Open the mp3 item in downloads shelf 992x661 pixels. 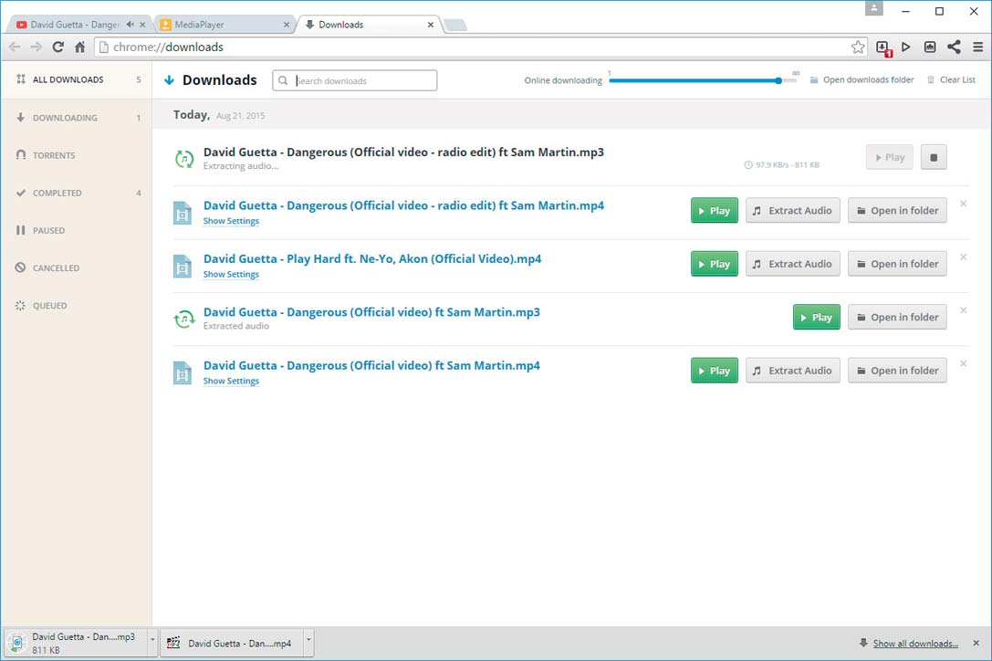coord(77,643)
